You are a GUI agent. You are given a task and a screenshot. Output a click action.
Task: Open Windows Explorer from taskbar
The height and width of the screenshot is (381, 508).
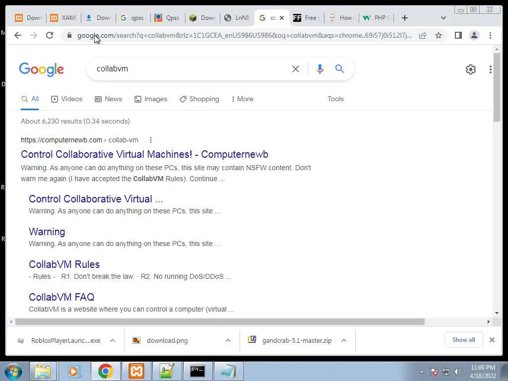(x=43, y=371)
